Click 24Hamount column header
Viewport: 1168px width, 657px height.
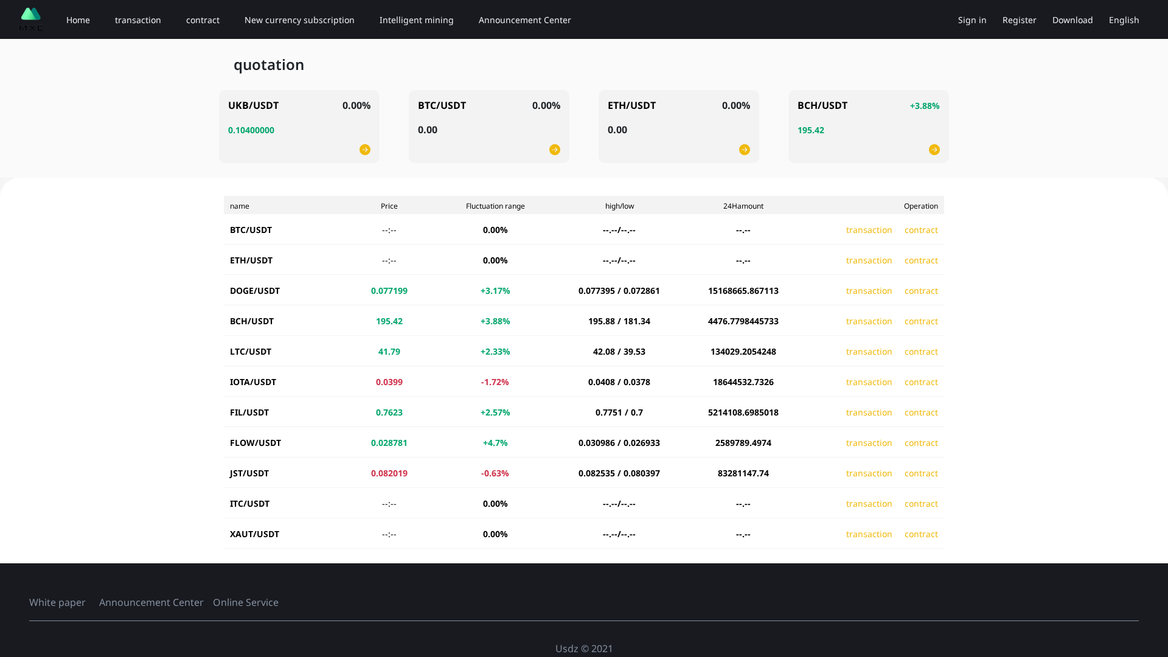(x=743, y=206)
